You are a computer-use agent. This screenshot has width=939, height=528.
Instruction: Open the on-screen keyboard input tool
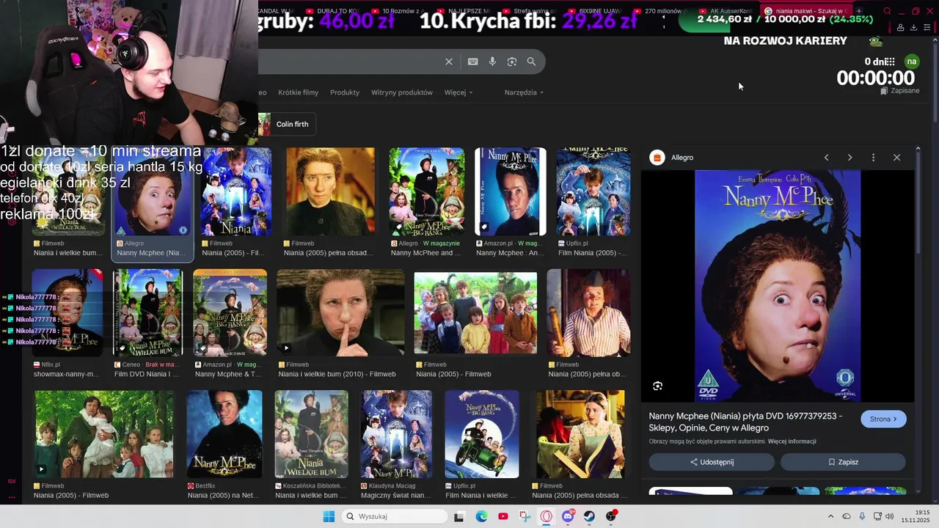[x=473, y=62]
